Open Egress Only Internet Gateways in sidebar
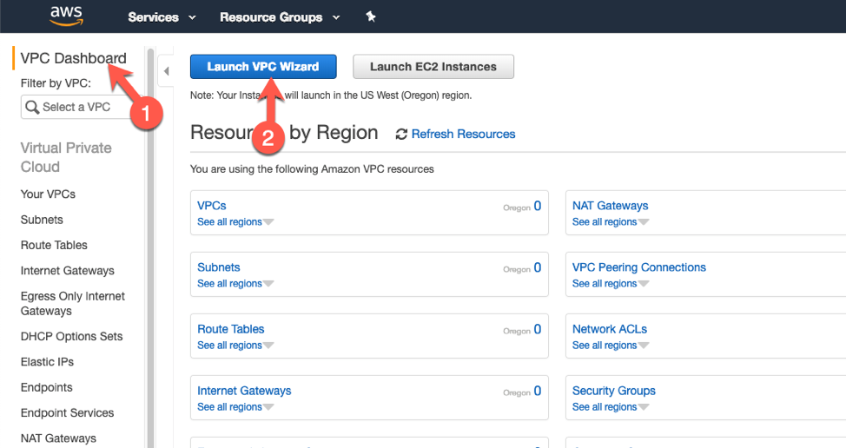The width and height of the screenshot is (846, 448). coord(73,304)
